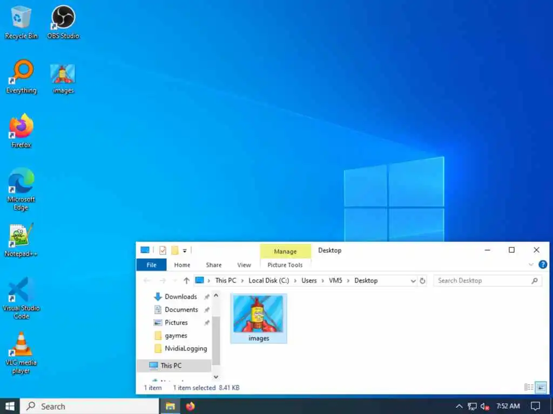
Task: Launch VLC media player from the desktop
Action: [x=21, y=353]
